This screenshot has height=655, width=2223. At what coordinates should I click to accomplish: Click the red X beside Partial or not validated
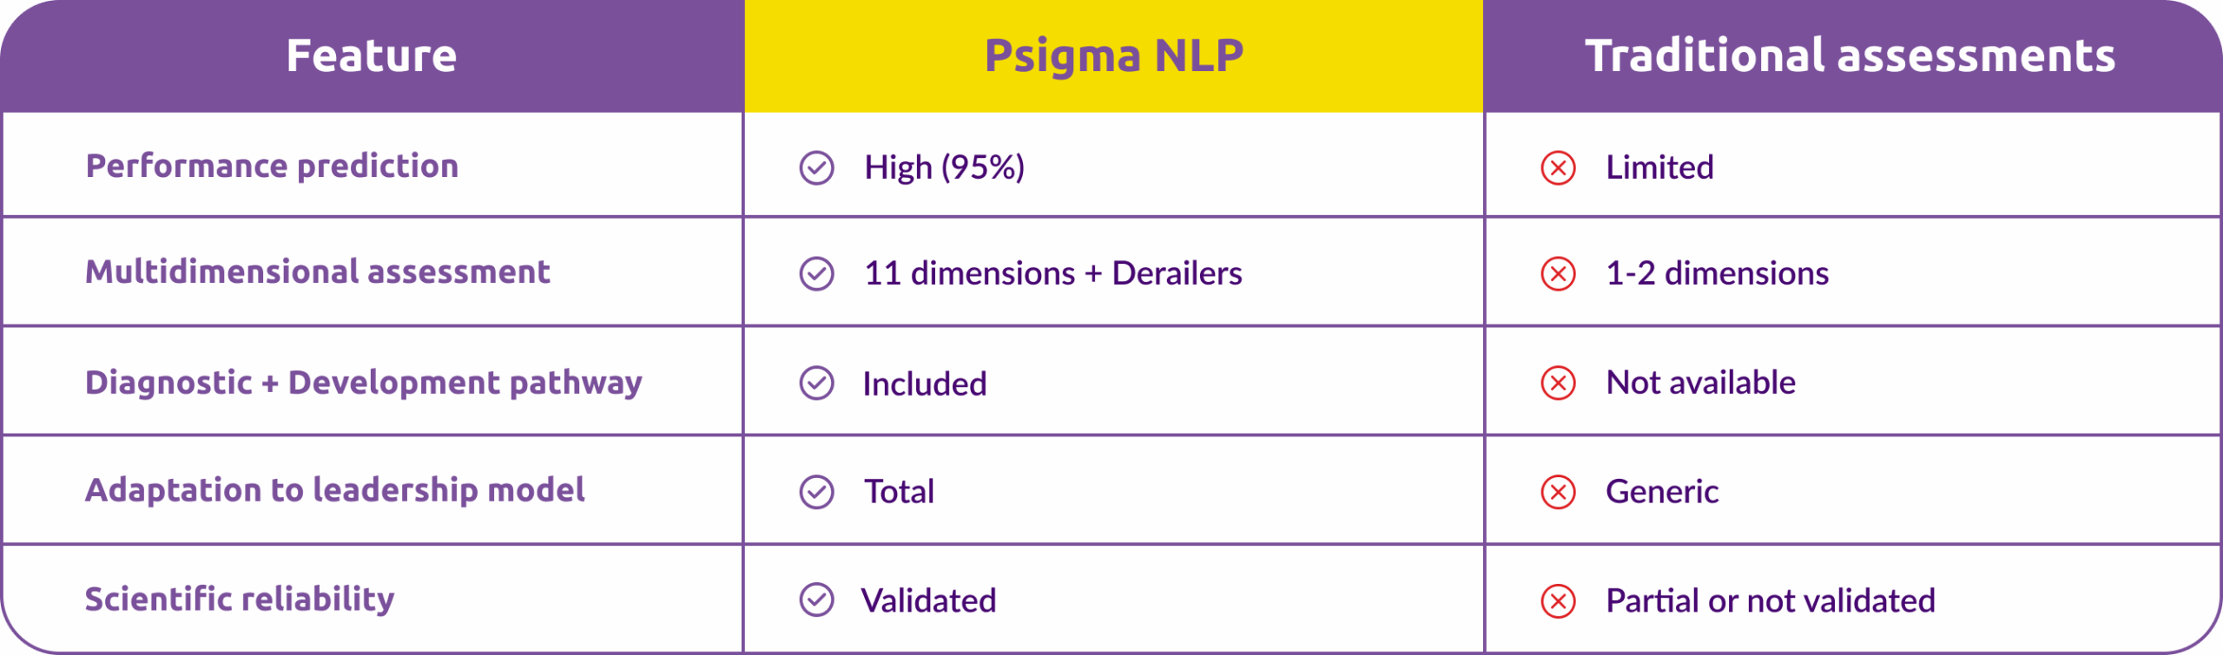coord(1558,600)
